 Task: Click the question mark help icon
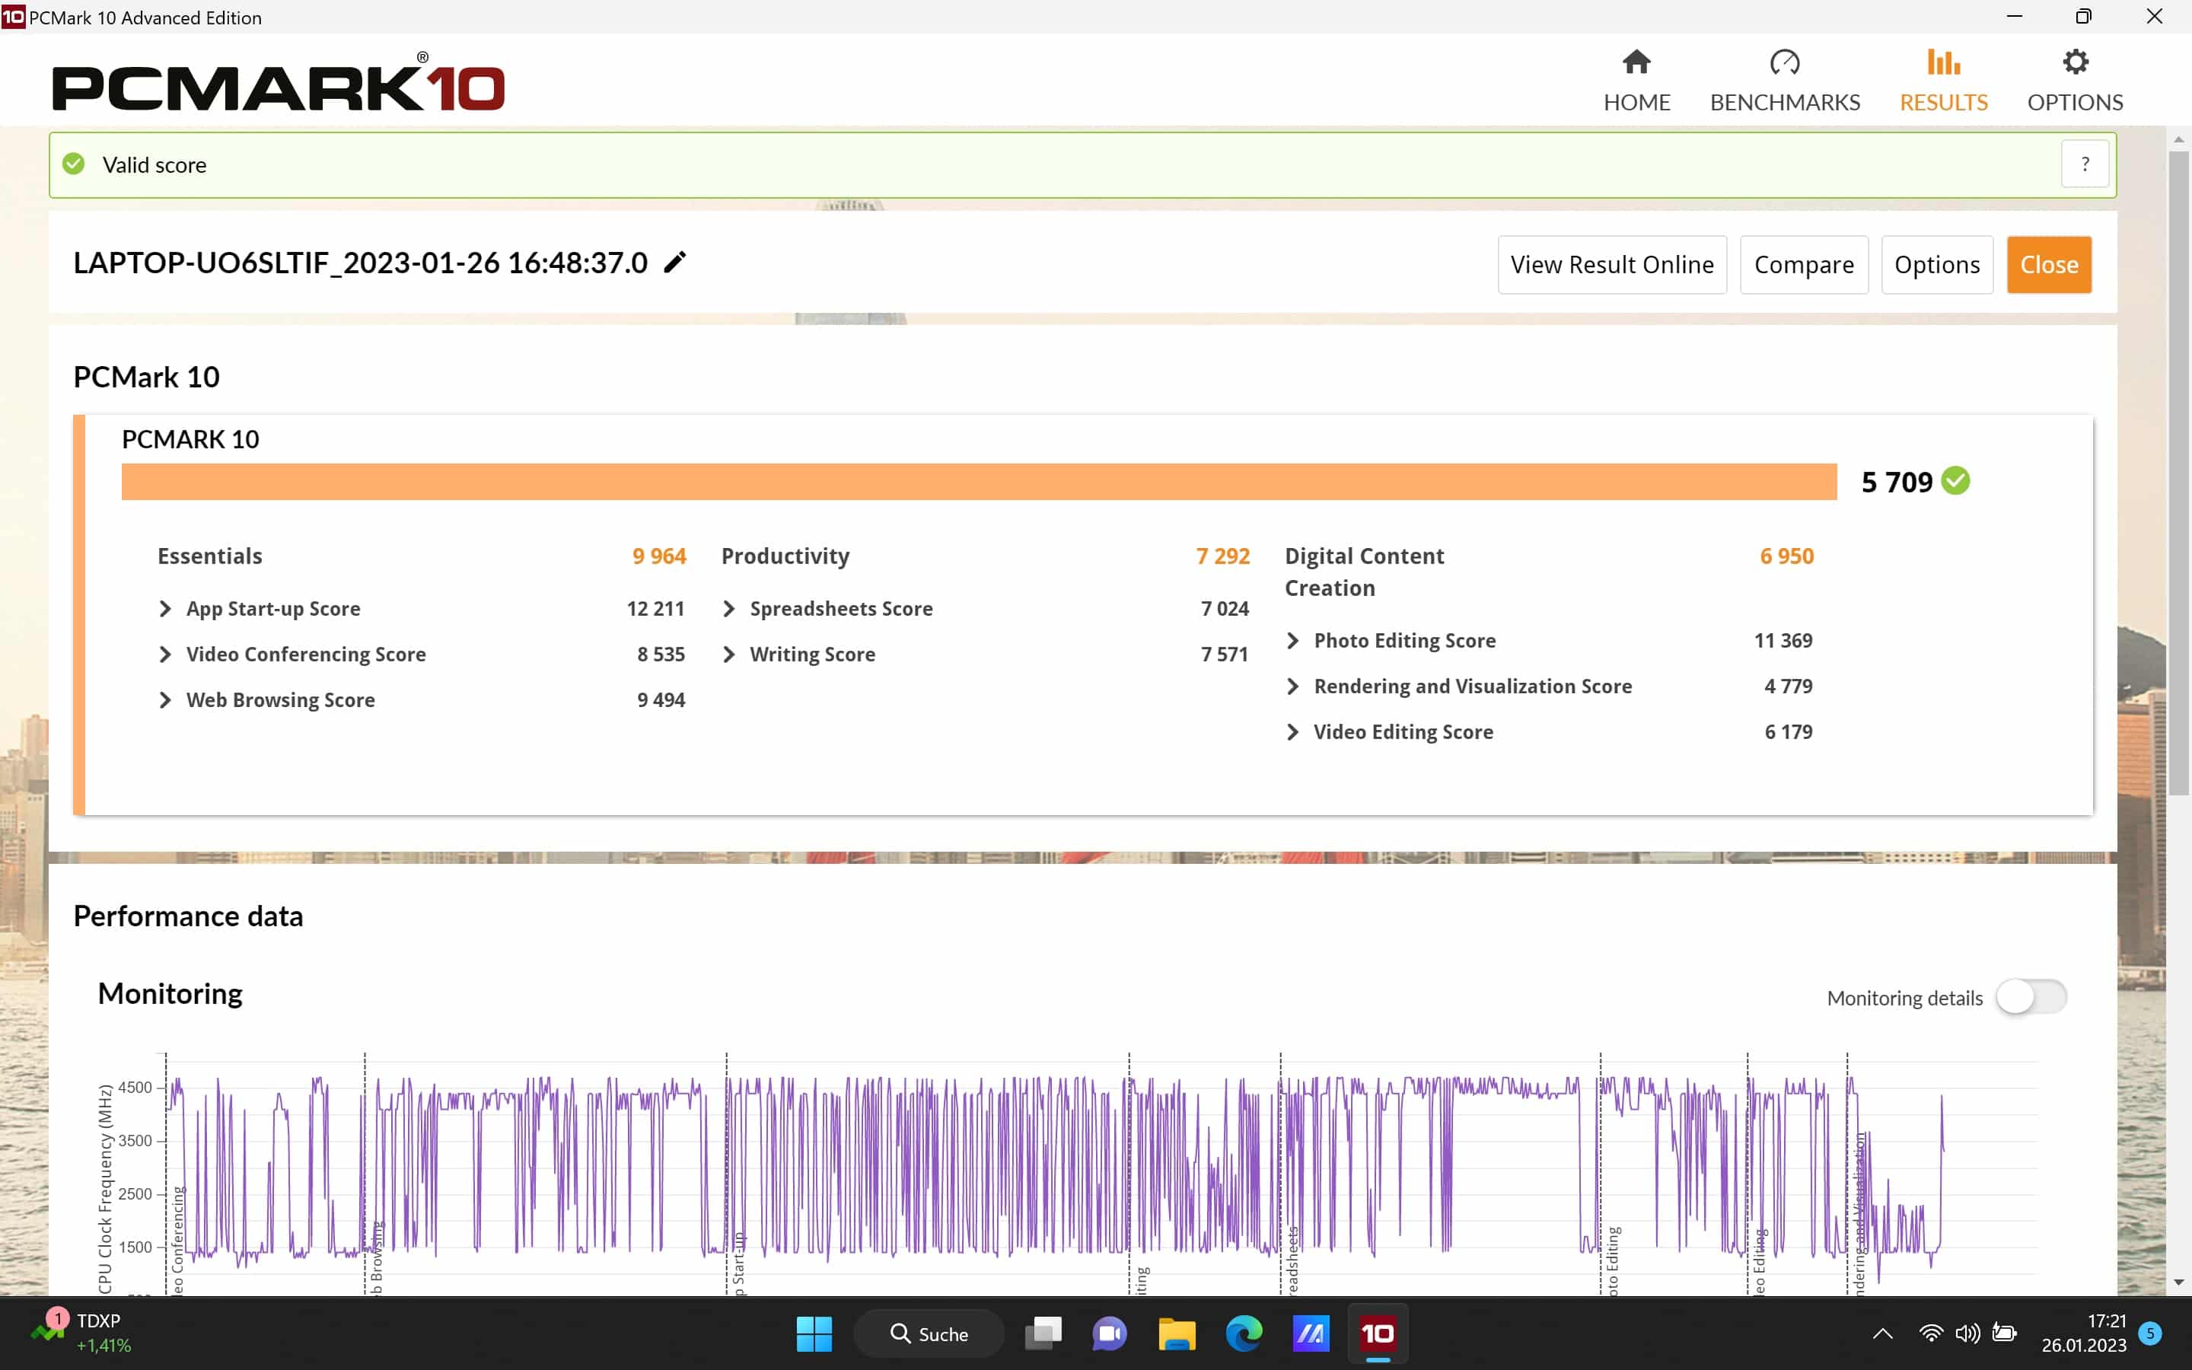click(2084, 165)
